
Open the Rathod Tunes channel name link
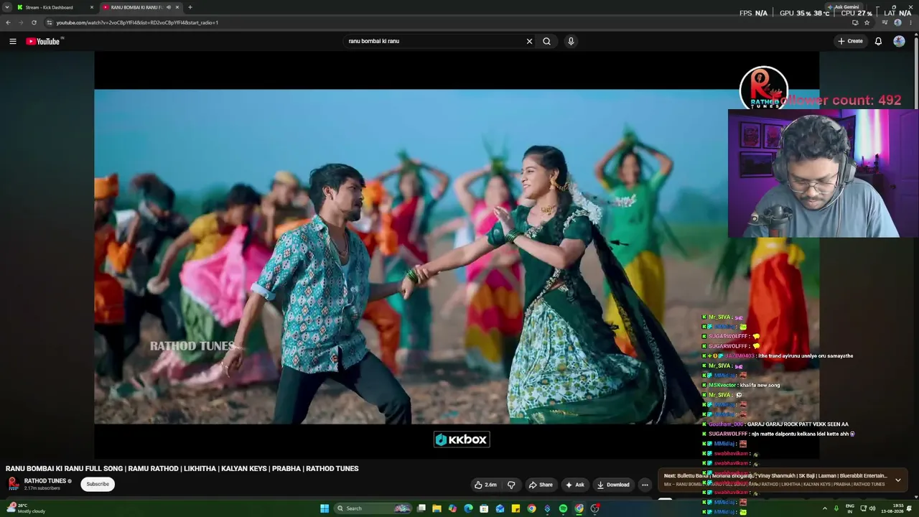(45, 481)
